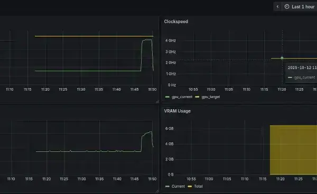
Task: Click the 1 GHz axis label in Clockspeed
Action: tap(171, 74)
